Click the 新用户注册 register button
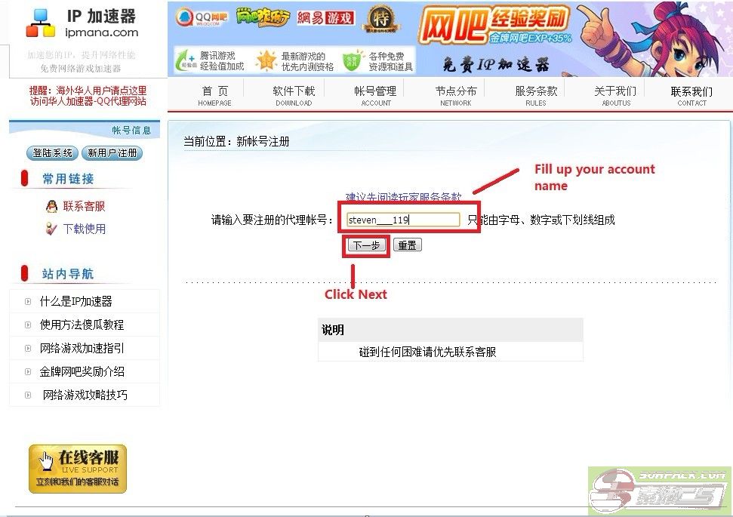733x517 pixels. coord(112,153)
